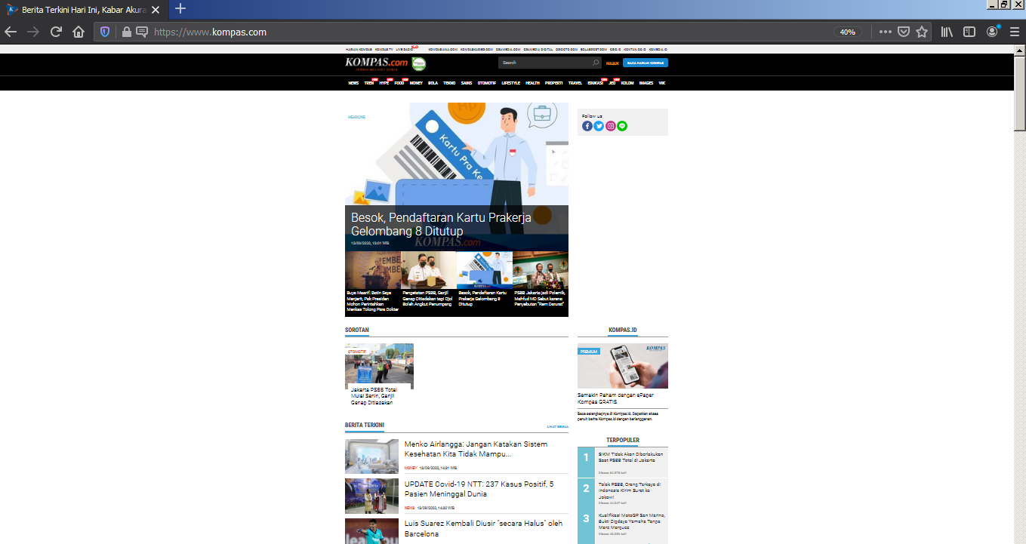1026x544 pixels.
Task: Open the OTOMOTIF menu section
Action: [x=487, y=83]
